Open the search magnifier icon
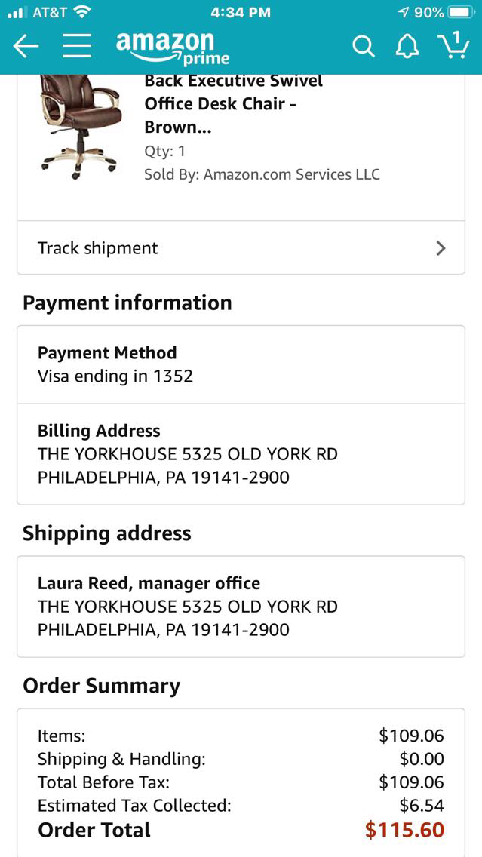482x857 pixels. (363, 47)
